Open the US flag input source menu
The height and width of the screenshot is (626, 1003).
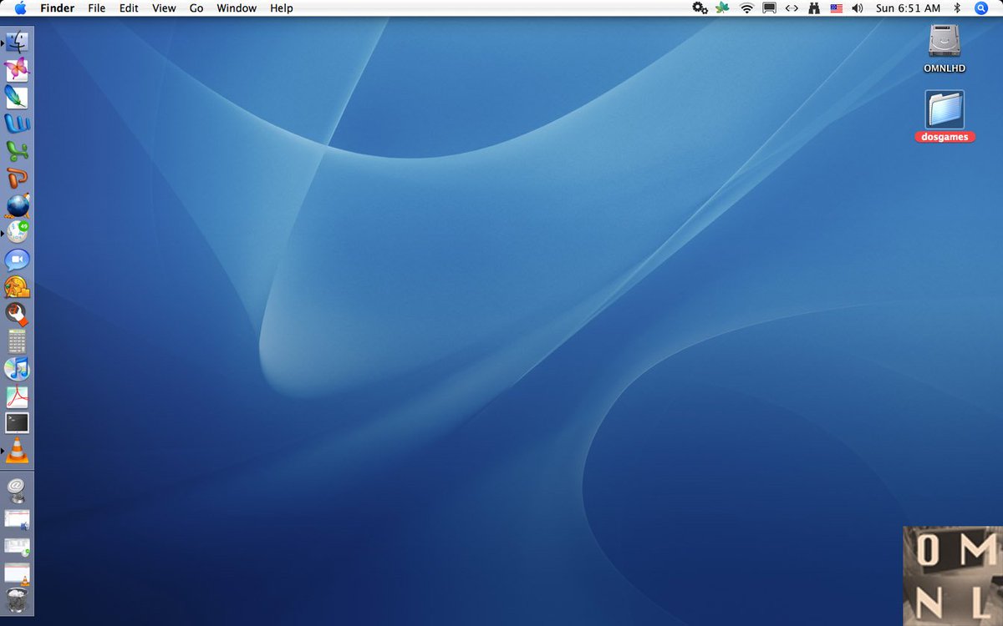point(835,8)
